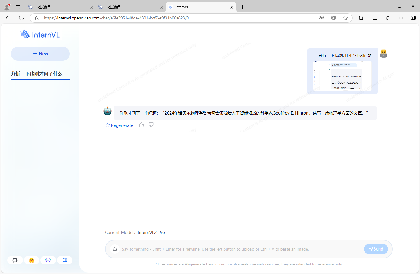Click the InternVL2-Pro current model label
The image size is (420, 274).
click(151, 233)
